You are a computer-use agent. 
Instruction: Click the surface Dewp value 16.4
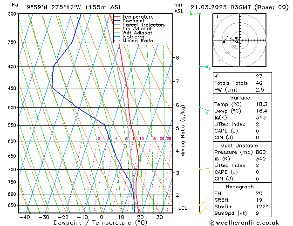(x=262, y=111)
